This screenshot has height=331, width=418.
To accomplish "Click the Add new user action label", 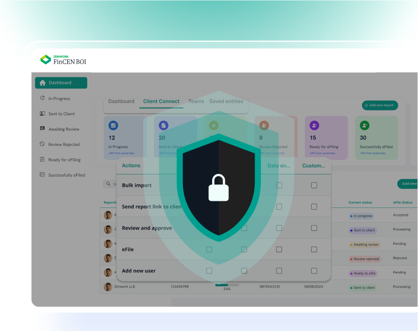I will coord(139,271).
